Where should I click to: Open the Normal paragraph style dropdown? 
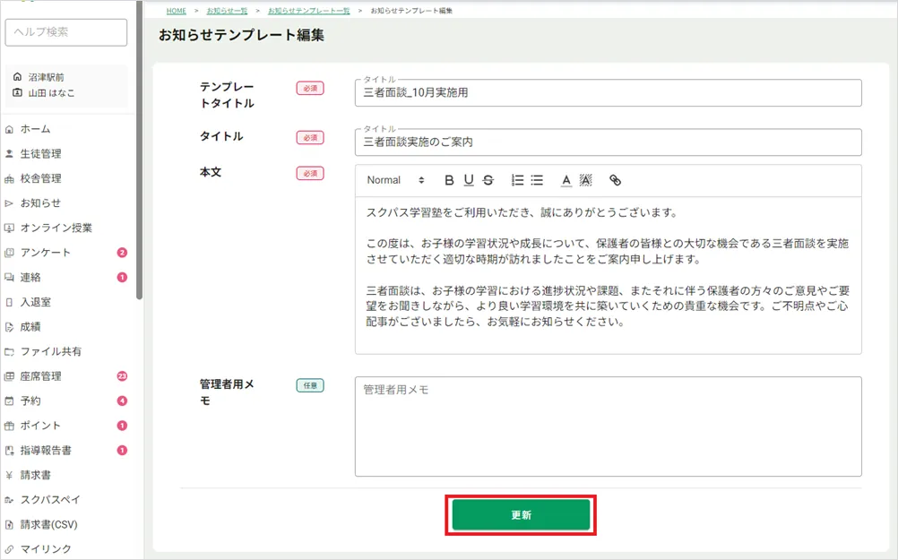[396, 180]
